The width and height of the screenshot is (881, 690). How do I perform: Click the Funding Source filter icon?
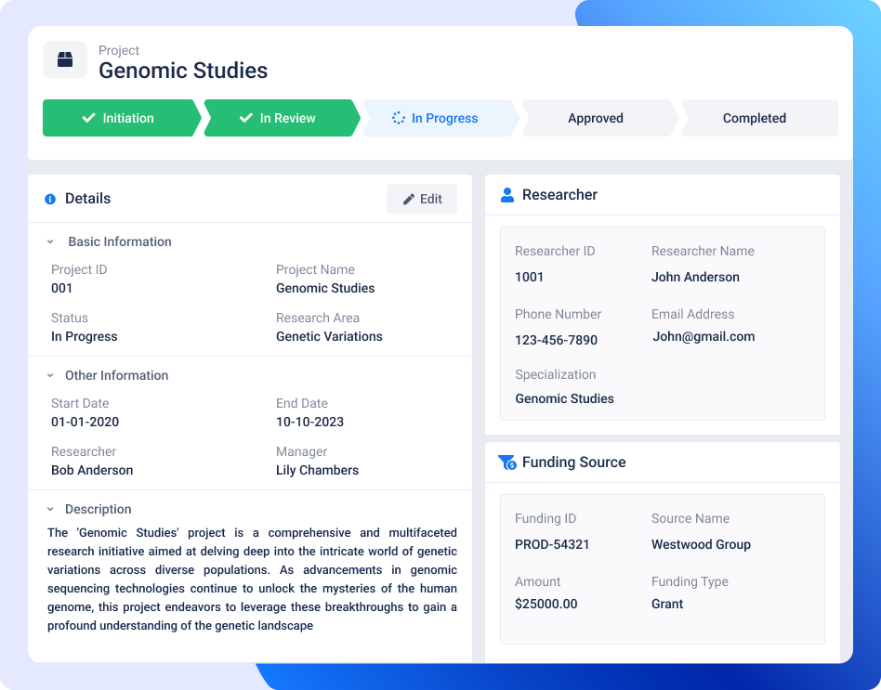tap(506, 462)
